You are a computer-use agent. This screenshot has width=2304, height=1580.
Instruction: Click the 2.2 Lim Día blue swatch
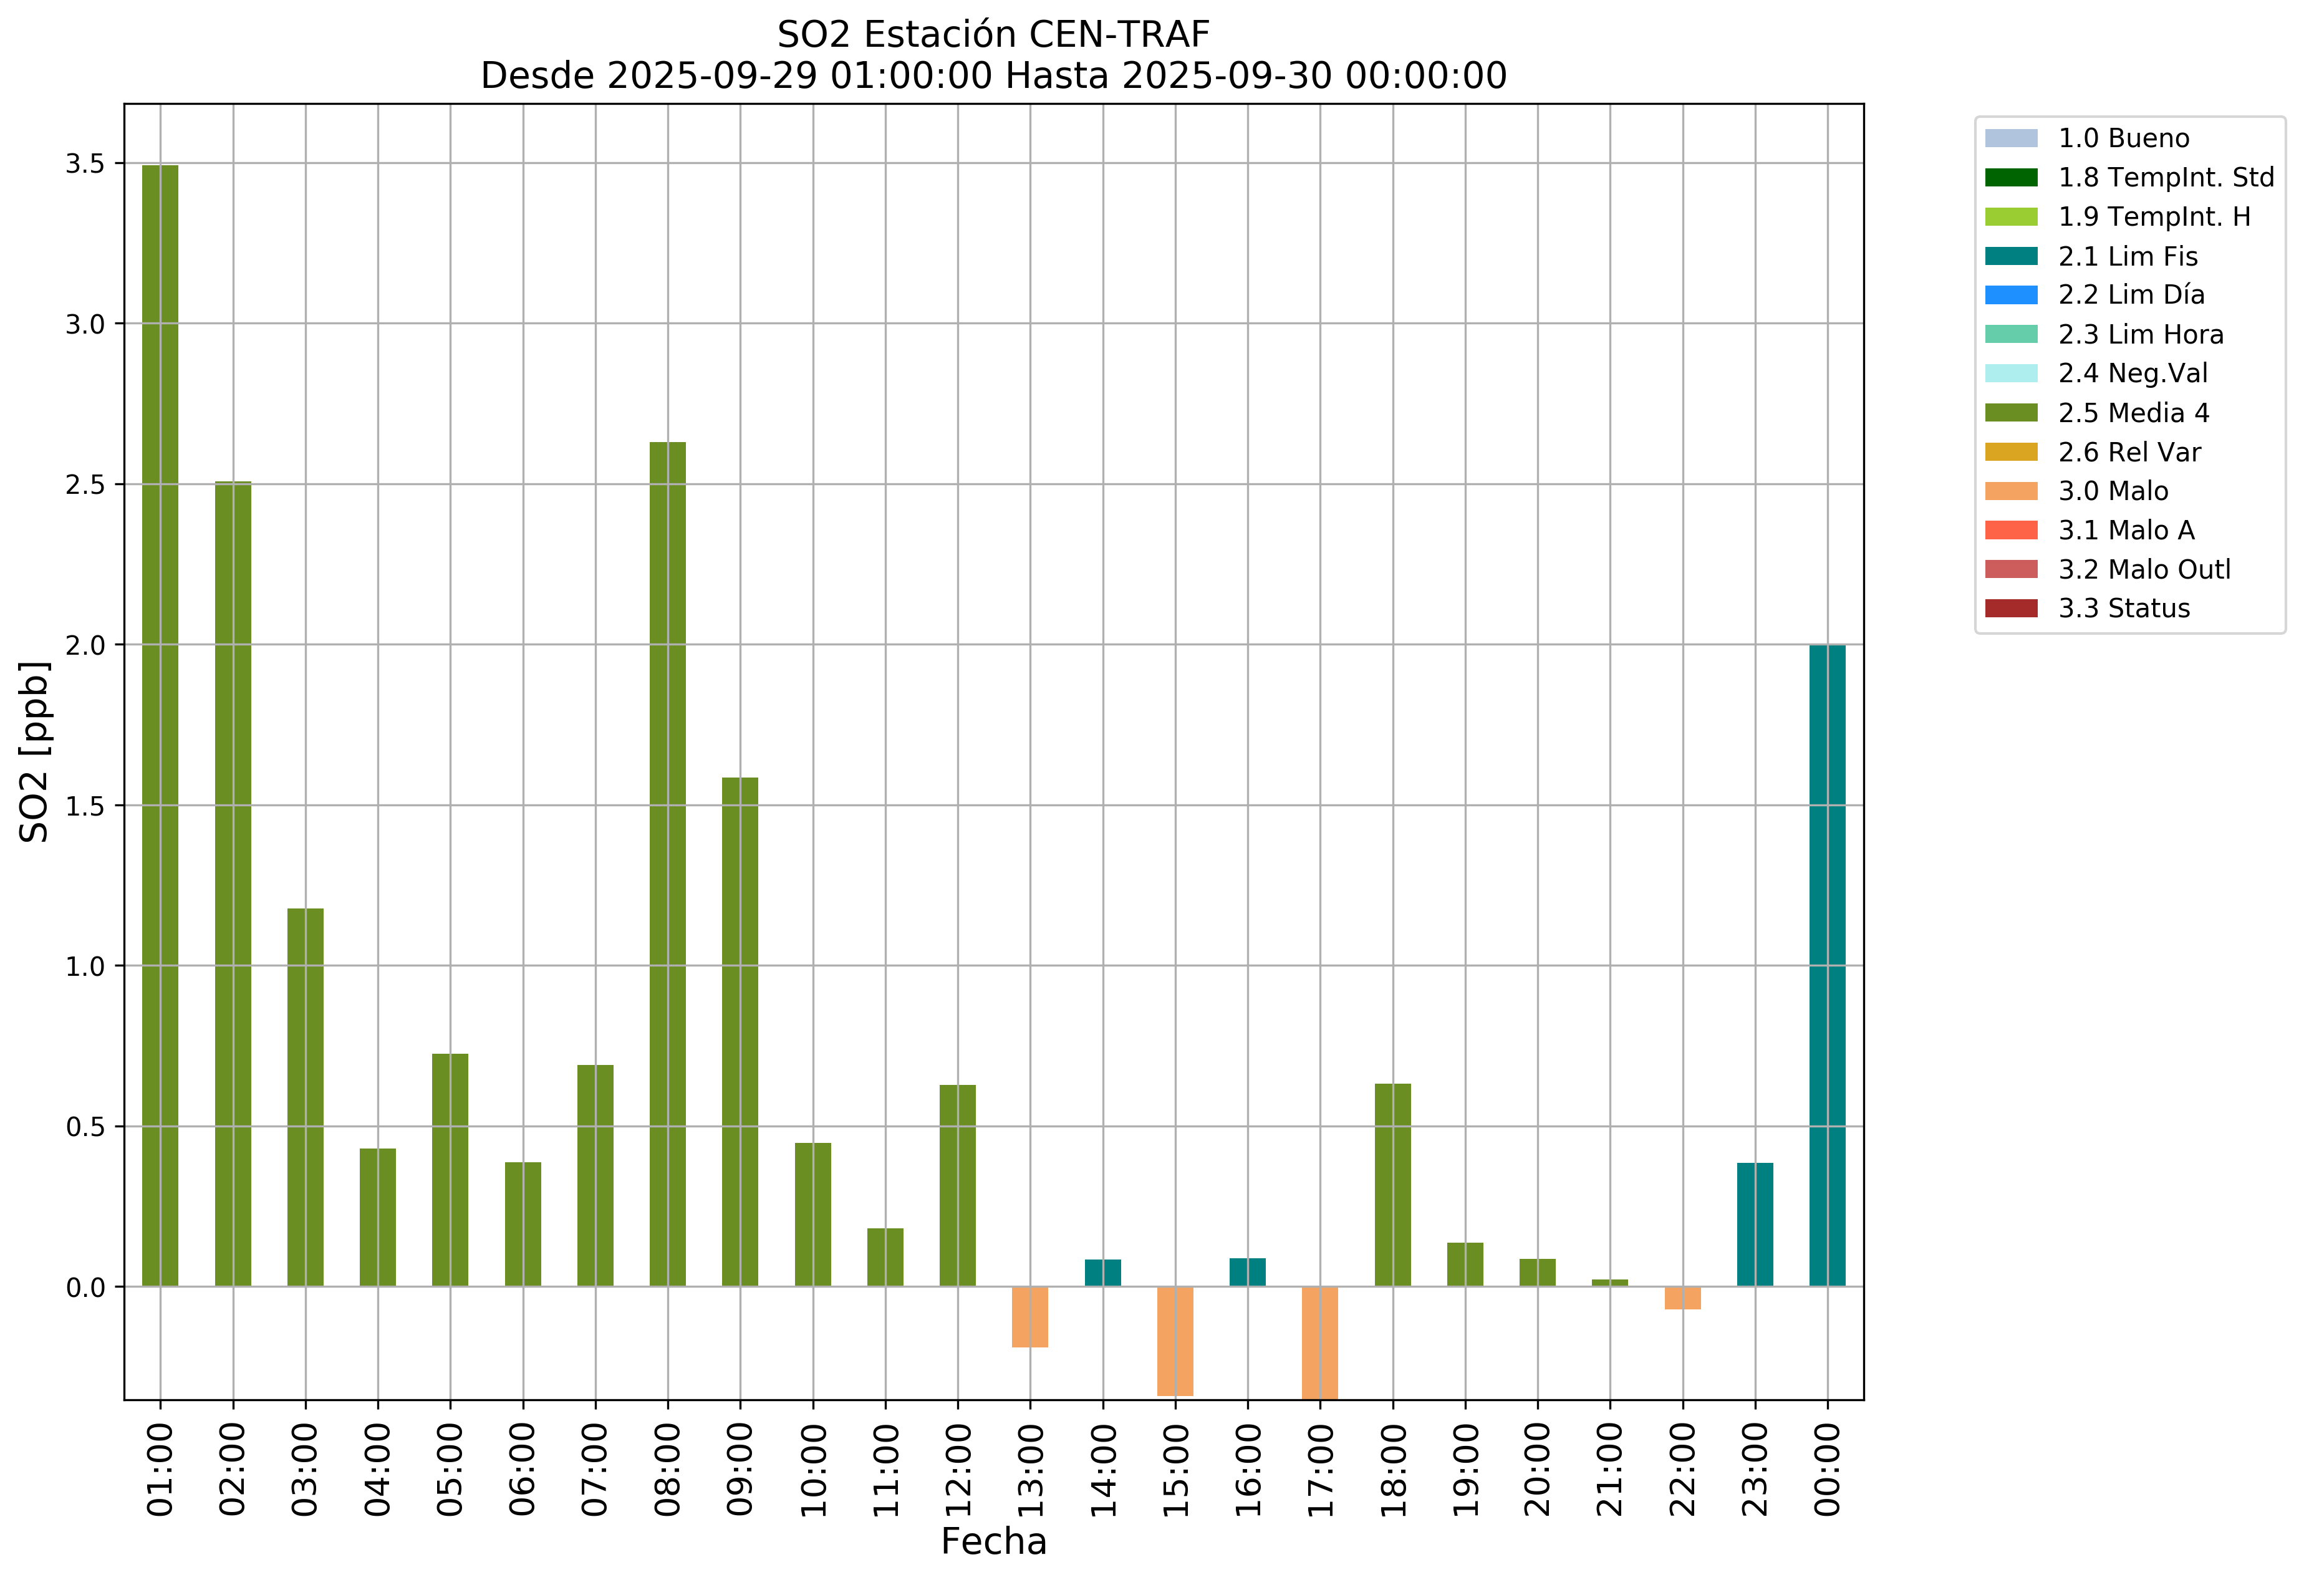pos(2010,296)
